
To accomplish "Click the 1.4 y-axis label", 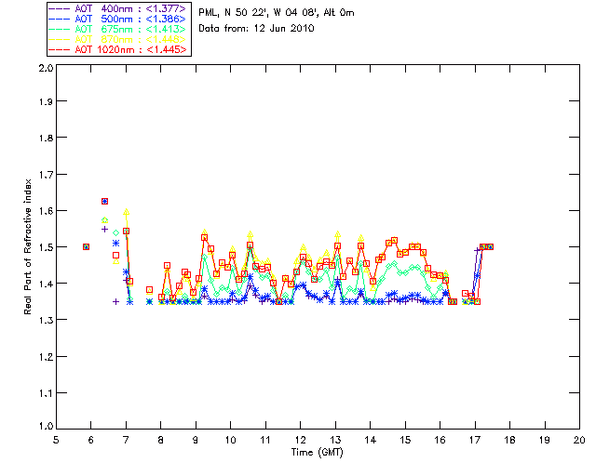I will click(x=46, y=284).
